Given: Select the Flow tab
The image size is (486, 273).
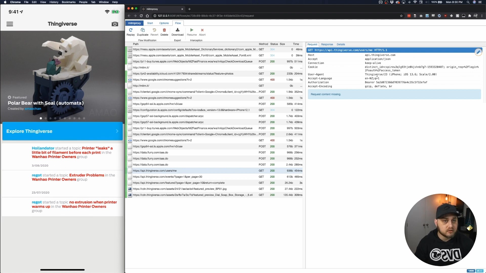Looking at the screenshot, I should (178, 23).
